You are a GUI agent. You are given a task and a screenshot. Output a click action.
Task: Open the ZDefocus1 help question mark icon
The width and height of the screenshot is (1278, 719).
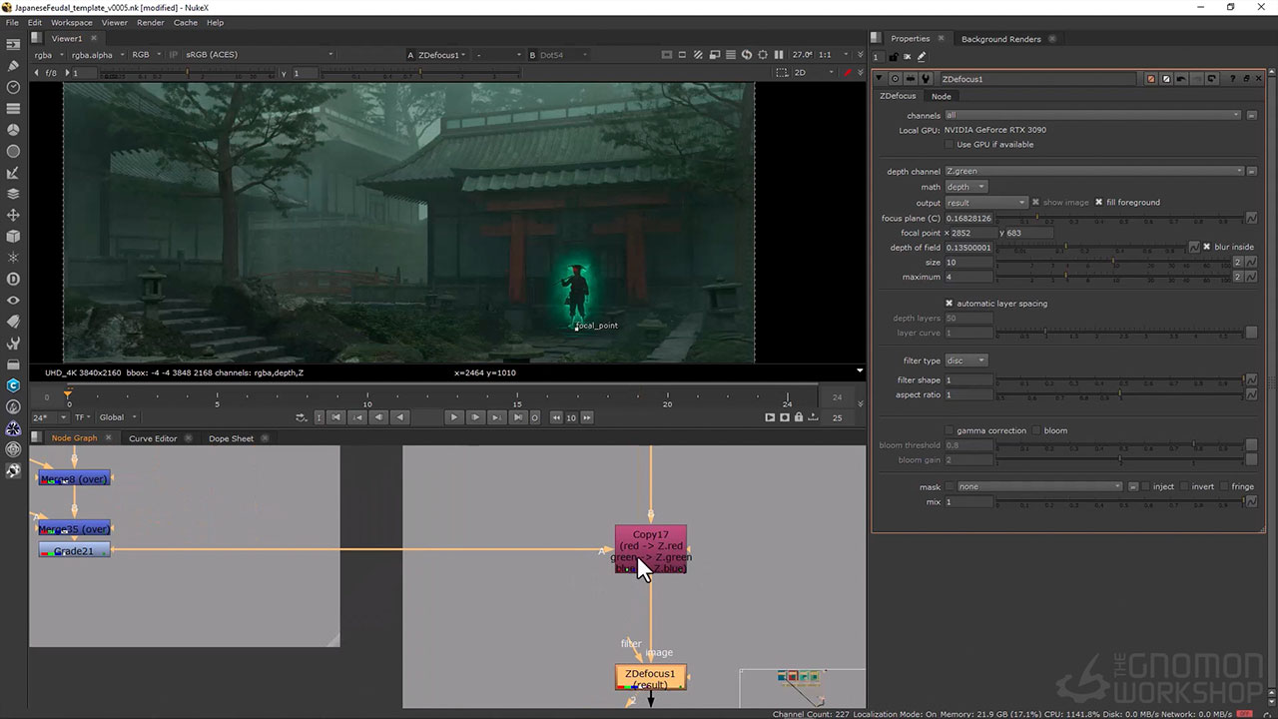coord(1233,79)
